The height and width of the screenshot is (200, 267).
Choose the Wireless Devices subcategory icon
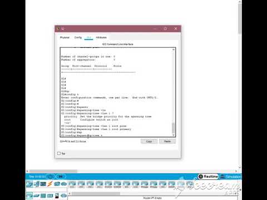(50, 196)
